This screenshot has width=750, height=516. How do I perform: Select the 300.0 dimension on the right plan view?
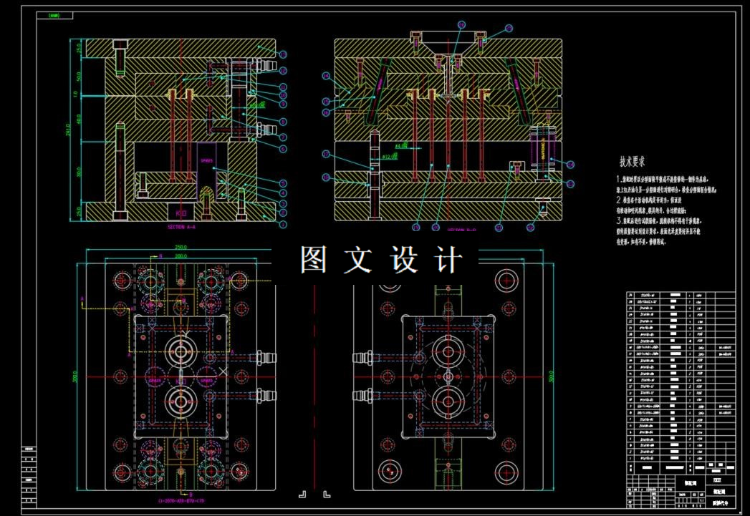pyautogui.click(x=551, y=376)
